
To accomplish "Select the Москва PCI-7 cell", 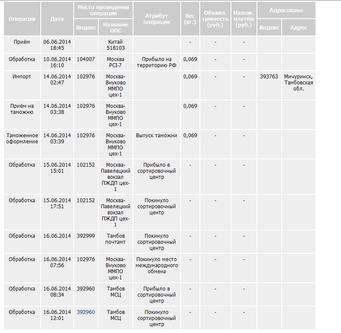I will point(116,62).
